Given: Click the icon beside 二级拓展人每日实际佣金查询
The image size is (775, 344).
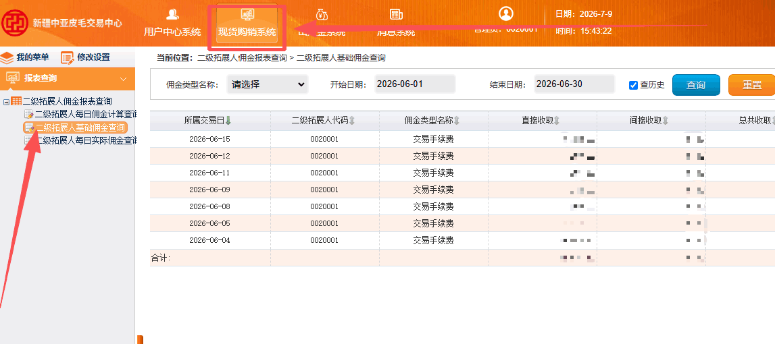Looking at the screenshot, I should pyautogui.click(x=28, y=140).
